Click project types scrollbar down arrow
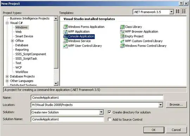The height and width of the screenshot is (136, 190). point(56,84)
